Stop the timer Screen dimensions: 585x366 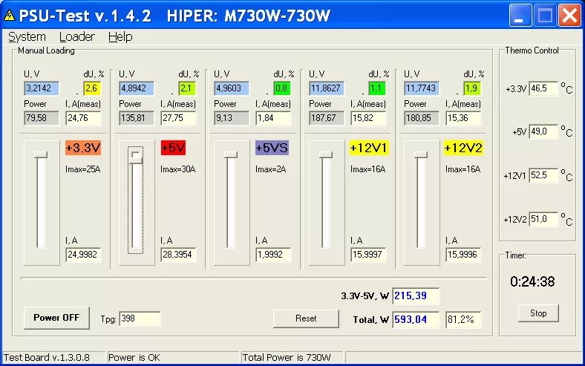538,313
